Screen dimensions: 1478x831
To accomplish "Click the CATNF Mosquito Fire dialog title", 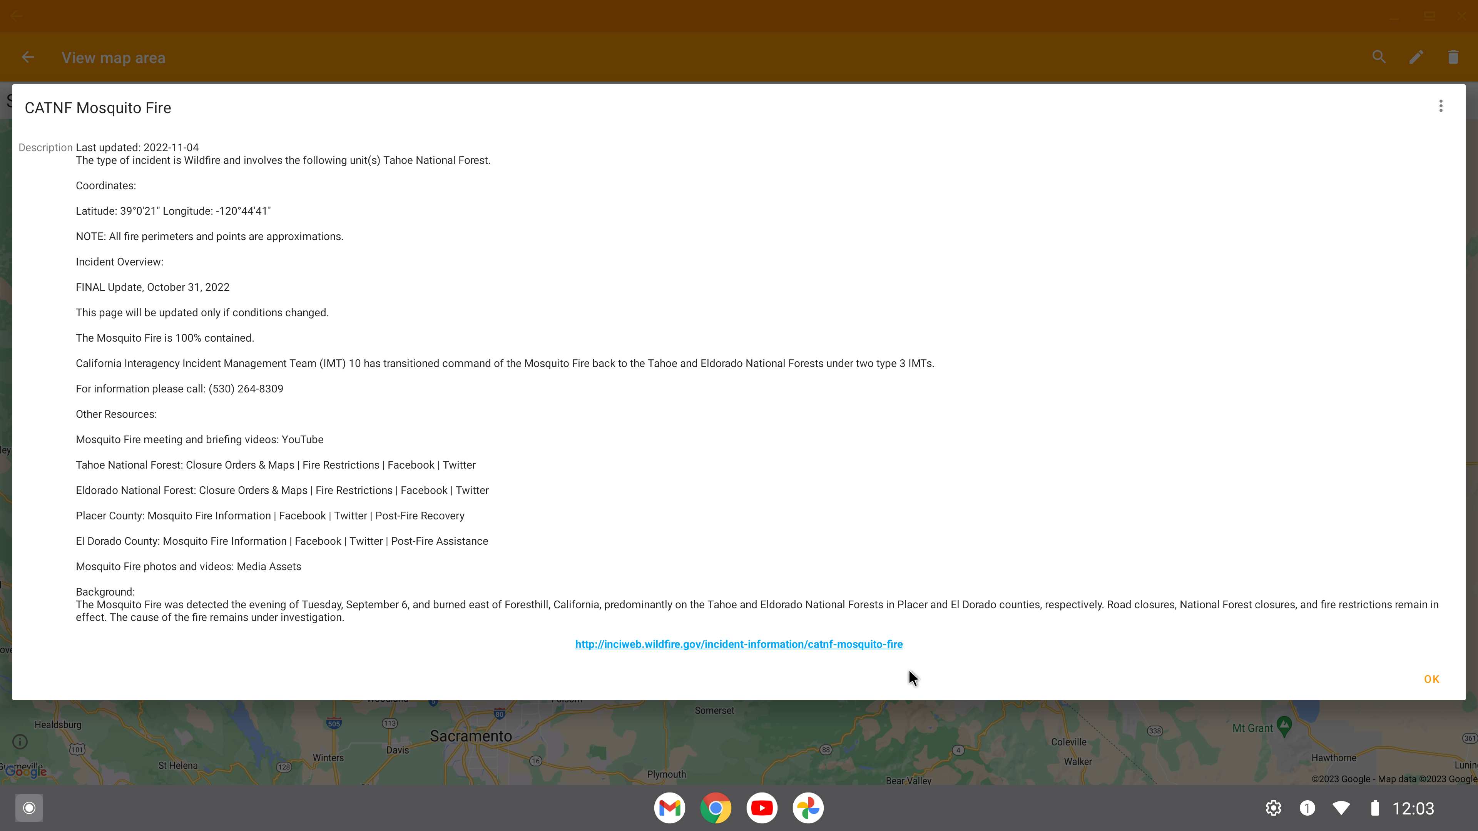I will tap(98, 108).
